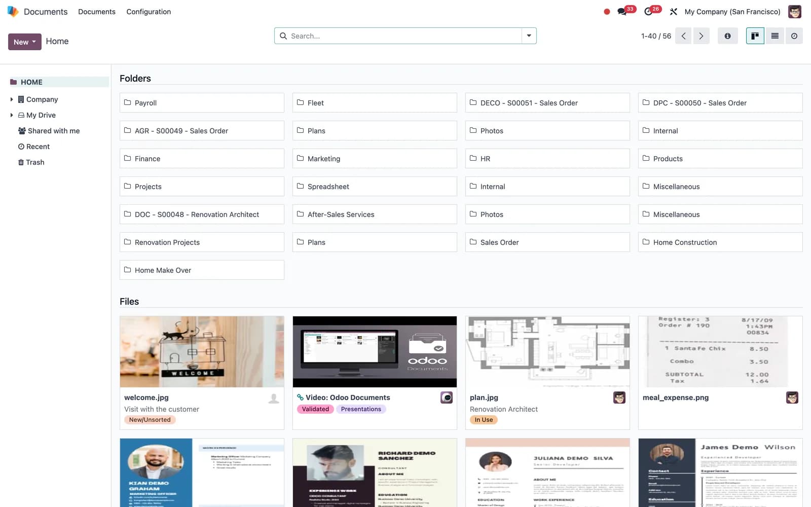This screenshot has height=507, width=811.
Task: Open the Spreadsheet folder icon
Action: point(300,186)
